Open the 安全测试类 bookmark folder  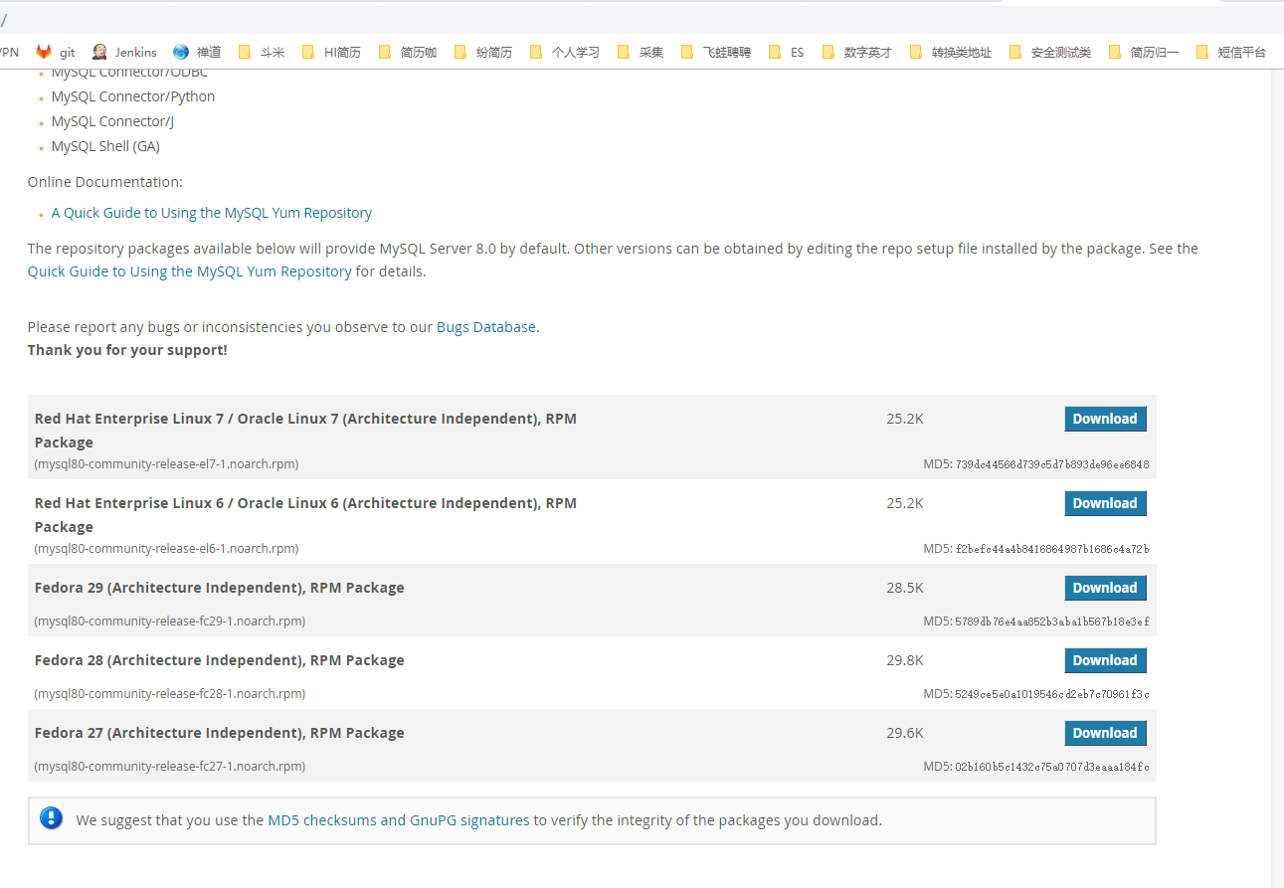1050,53
